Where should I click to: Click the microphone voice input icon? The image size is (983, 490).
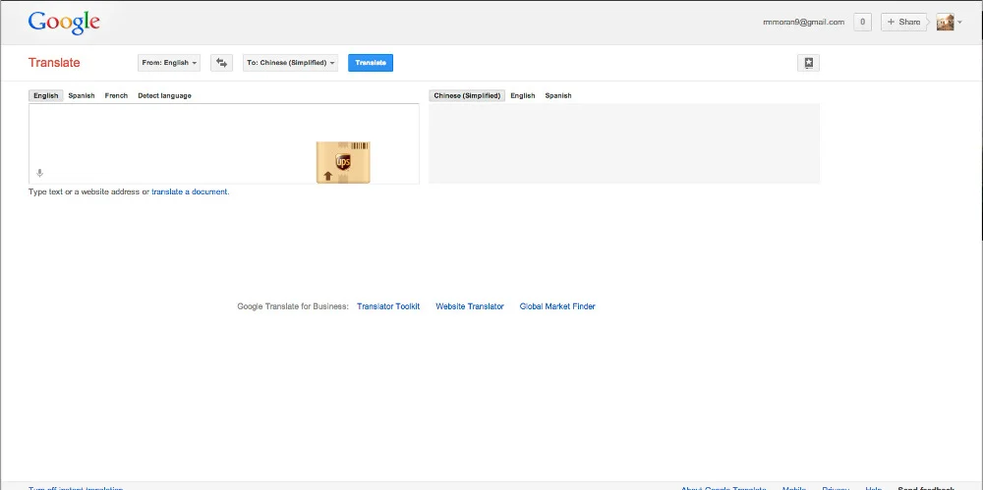[39, 173]
